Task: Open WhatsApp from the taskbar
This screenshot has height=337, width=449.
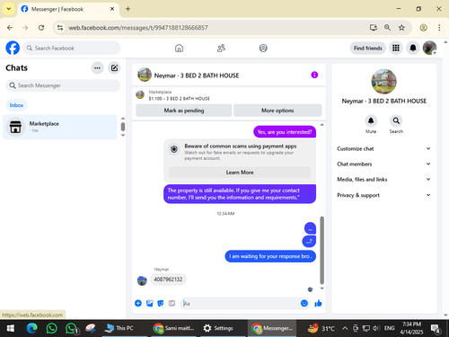Action: click(x=51, y=328)
